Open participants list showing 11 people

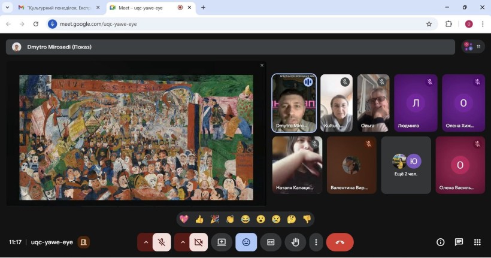(472, 47)
